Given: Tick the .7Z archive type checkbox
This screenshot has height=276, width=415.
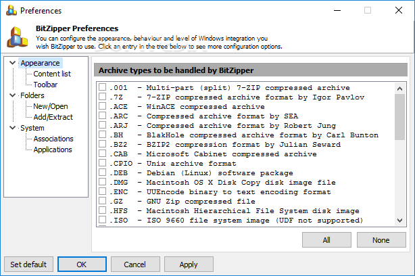Looking at the screenshot, I should pyautogui.click(x=102, y=97).
